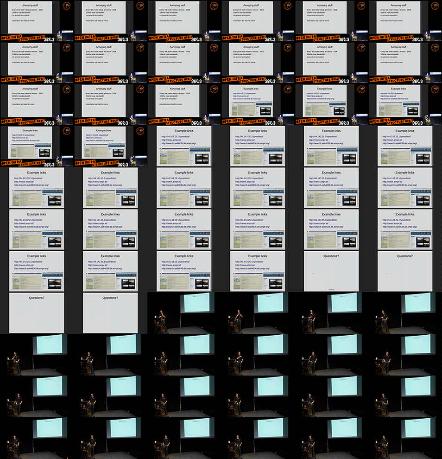Select the last "Example links" slide thumbnail

tap(258, 271)
